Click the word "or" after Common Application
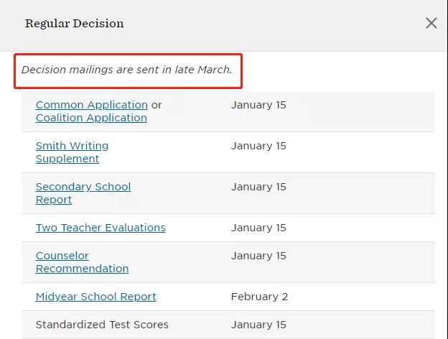This screenshot has width=448, height=339. (157, 105)
